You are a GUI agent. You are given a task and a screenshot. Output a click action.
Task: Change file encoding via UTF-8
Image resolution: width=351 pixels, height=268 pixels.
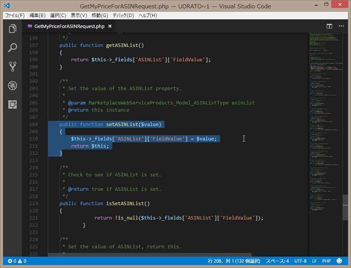pyautogui.click(x=301, y=261)
